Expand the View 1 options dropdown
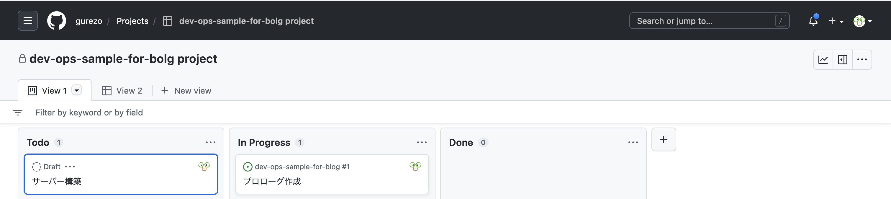 tap(77, 90)
